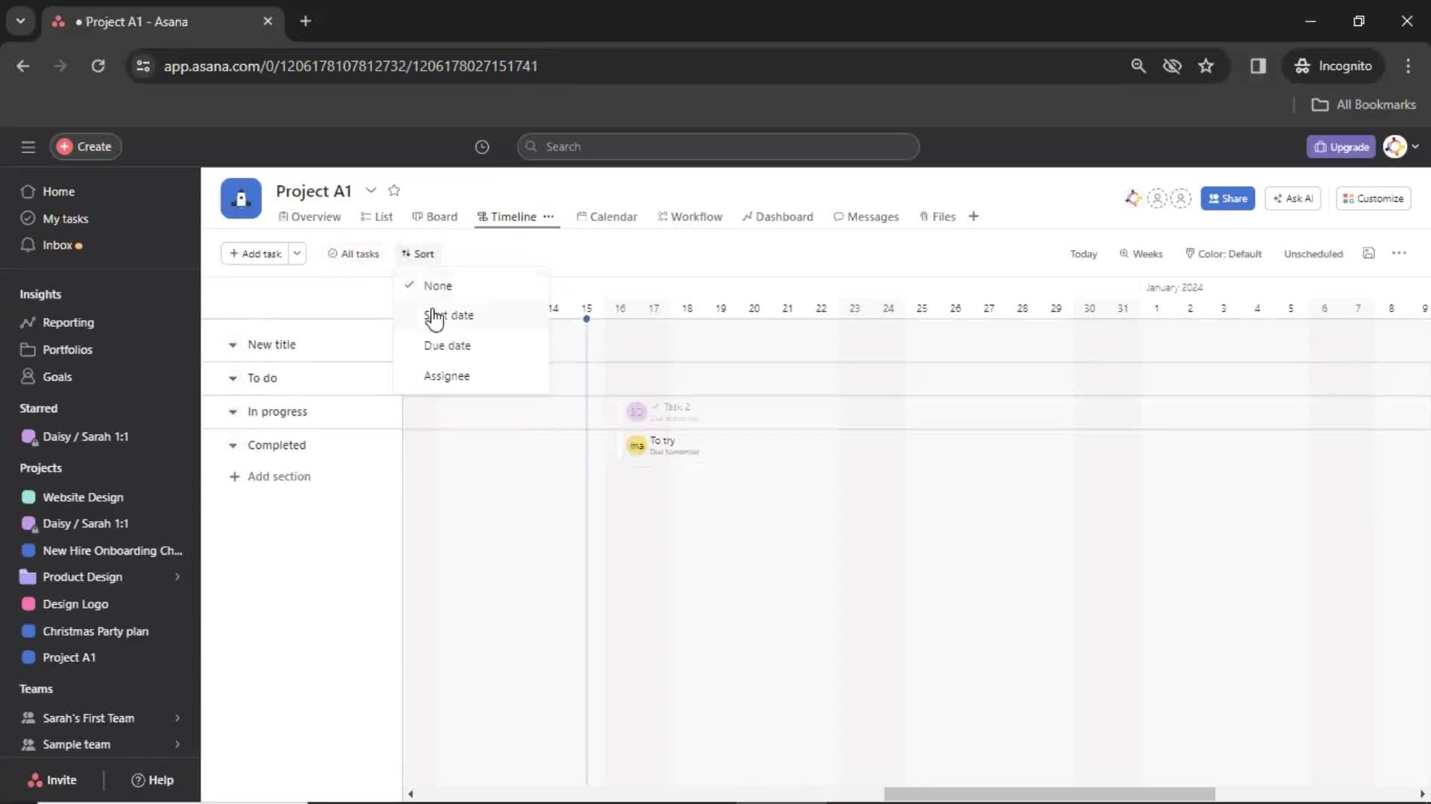Expand the Completed section
Viewport: 1431px width, 804px height.
coord(233,444)
